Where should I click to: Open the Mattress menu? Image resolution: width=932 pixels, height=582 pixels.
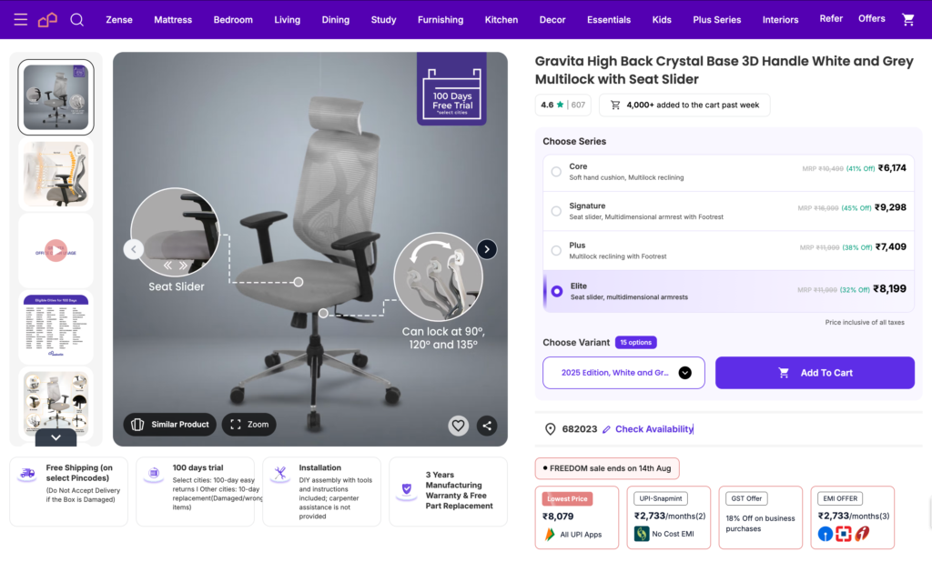pos(173,20)
